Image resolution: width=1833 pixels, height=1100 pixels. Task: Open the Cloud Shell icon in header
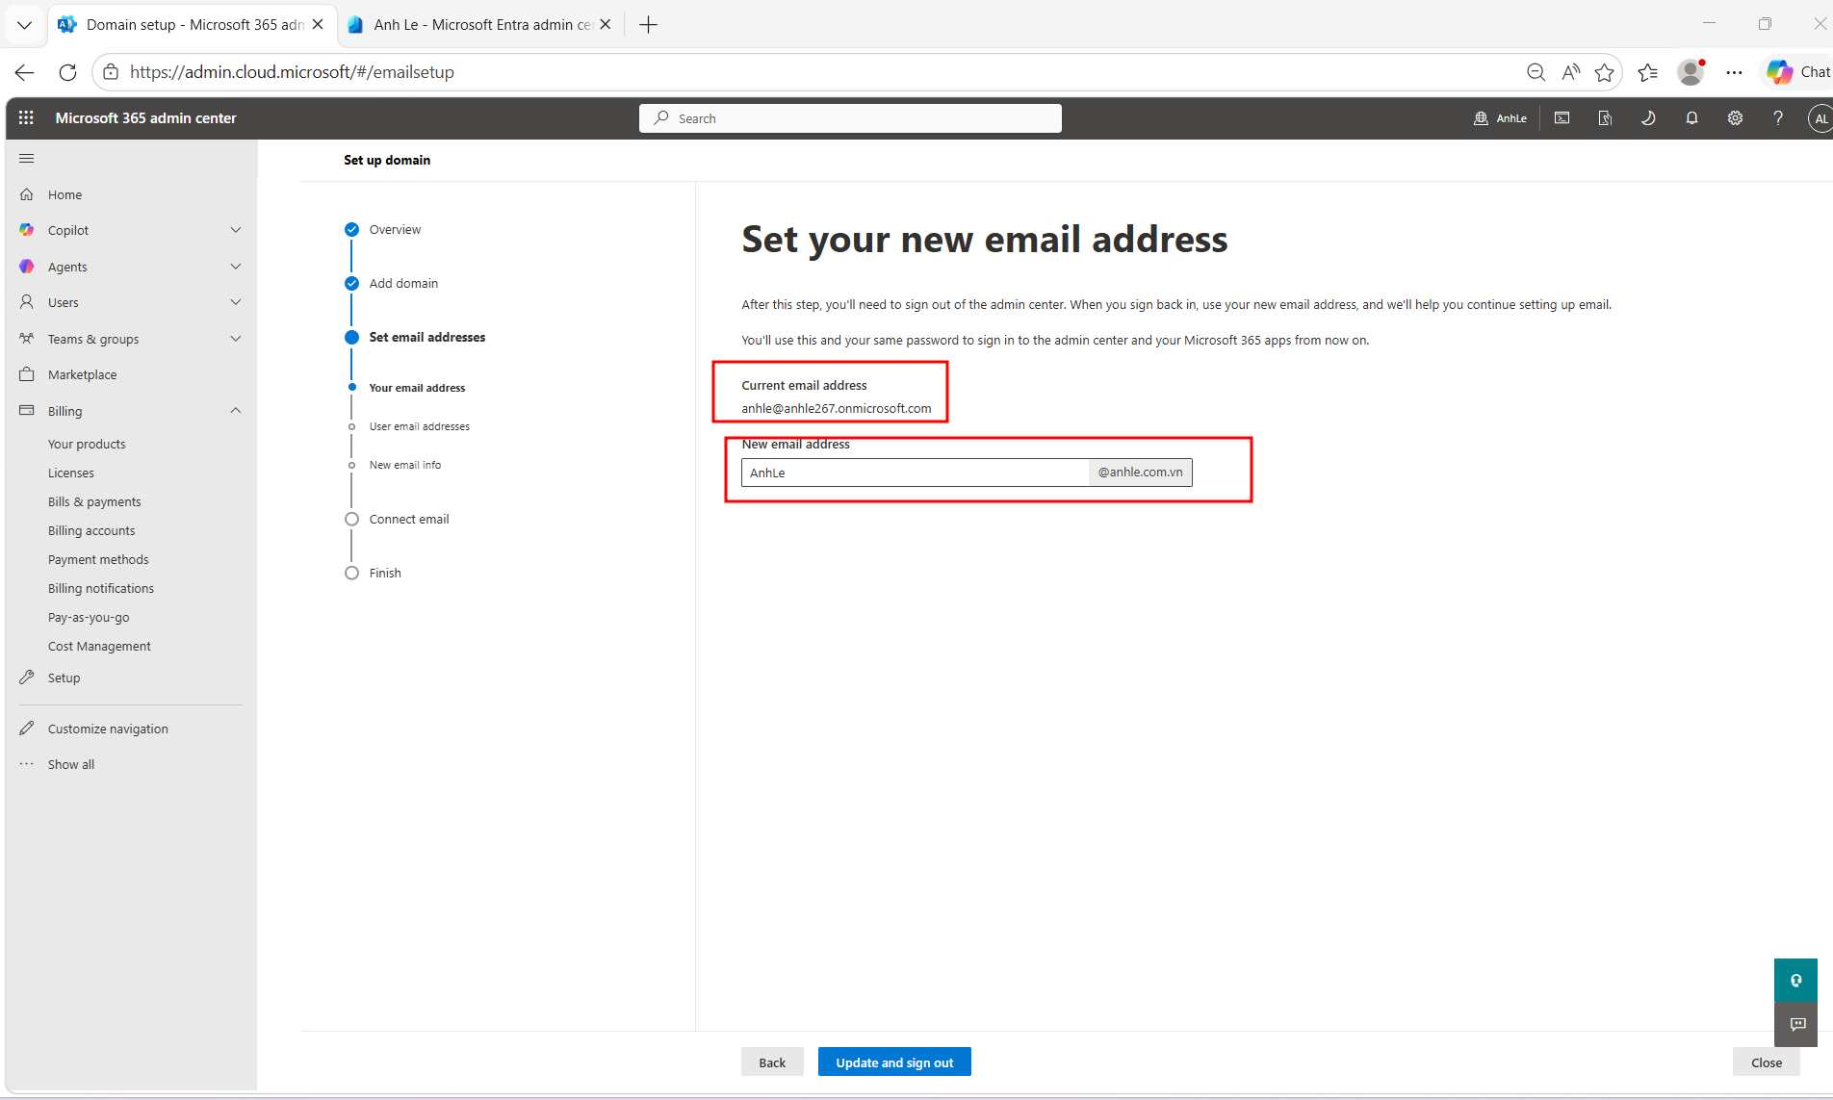coord(1562,117)
